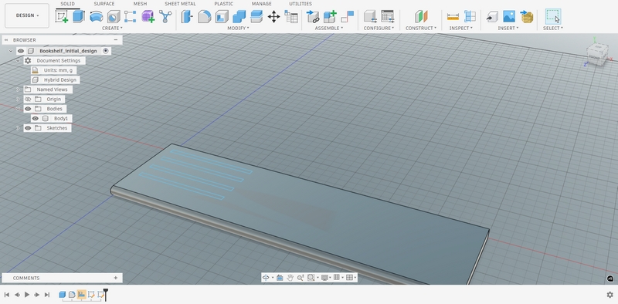Open the ASSEMBLE dropdown menu
This screenshot has width=618, height=304.
tap(329, 28)
